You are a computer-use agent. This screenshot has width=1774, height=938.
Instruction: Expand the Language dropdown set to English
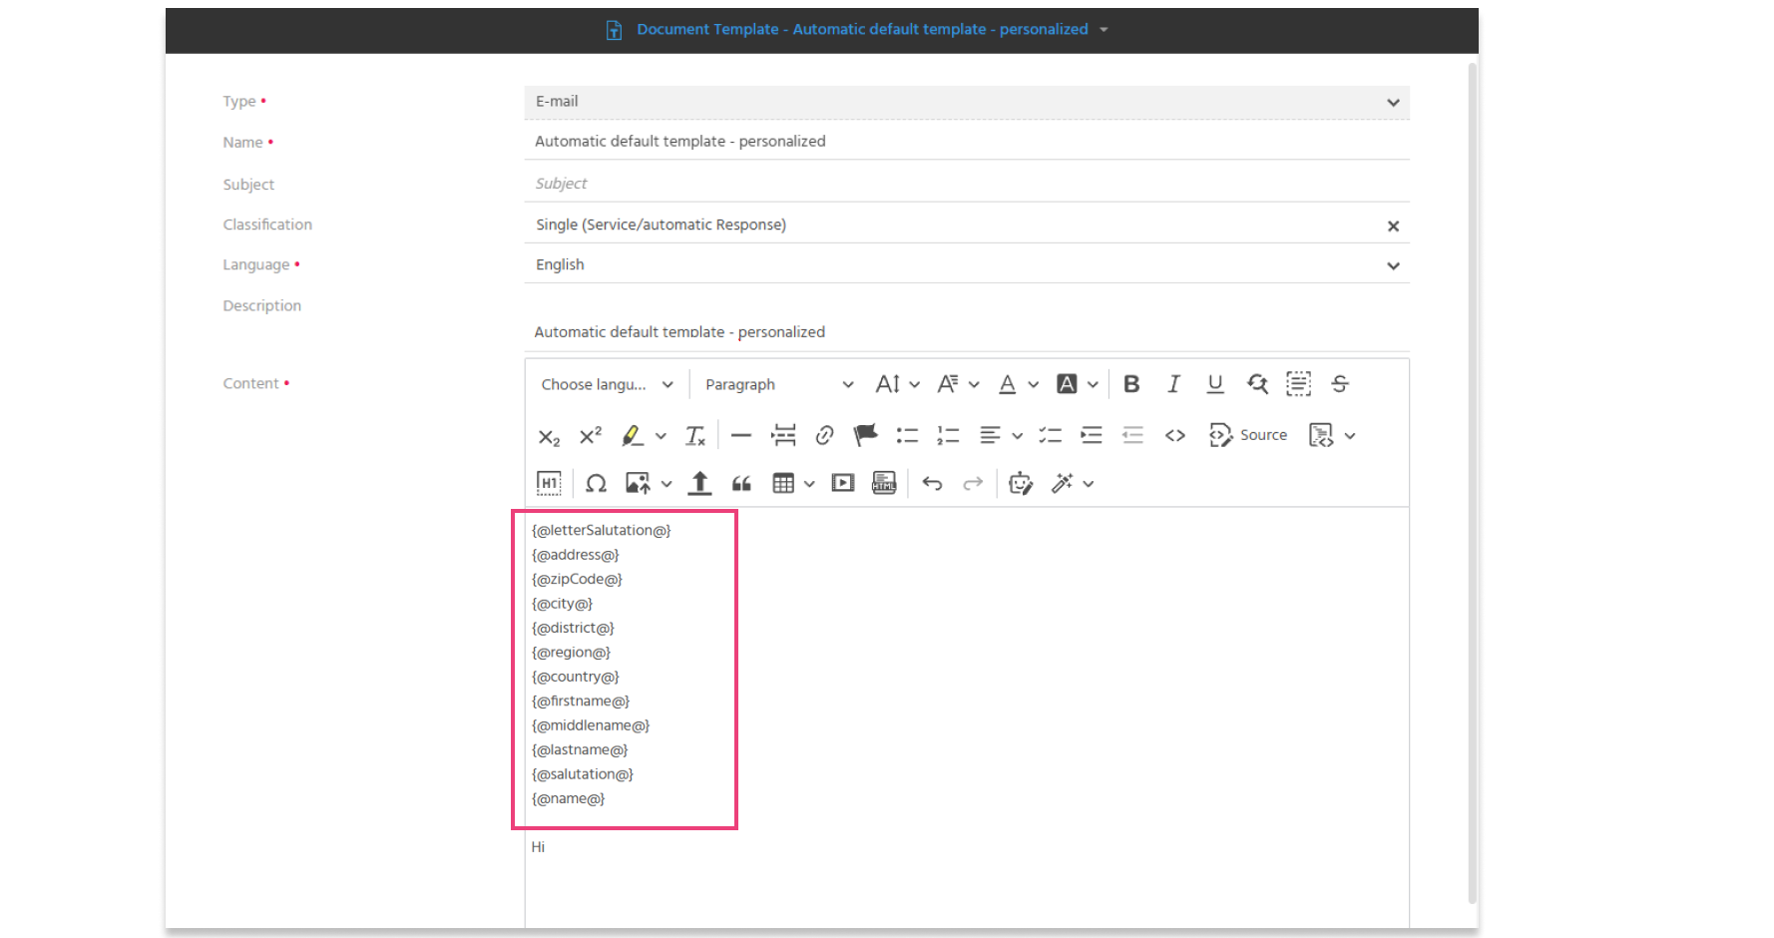click(x=967, y=265)
